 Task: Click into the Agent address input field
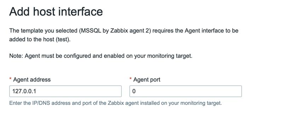point(65,91)
